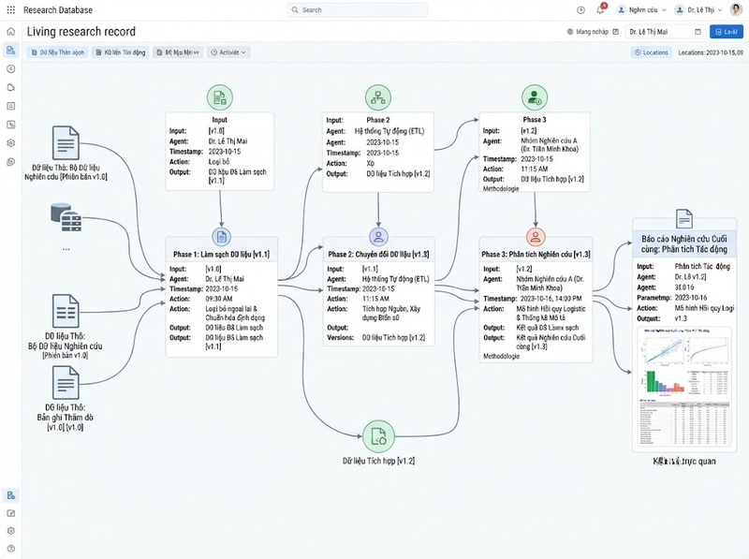Click the calendar icon in the Dr. Lê Thị Mai field

pyautogui.click(x=698, y=32)
